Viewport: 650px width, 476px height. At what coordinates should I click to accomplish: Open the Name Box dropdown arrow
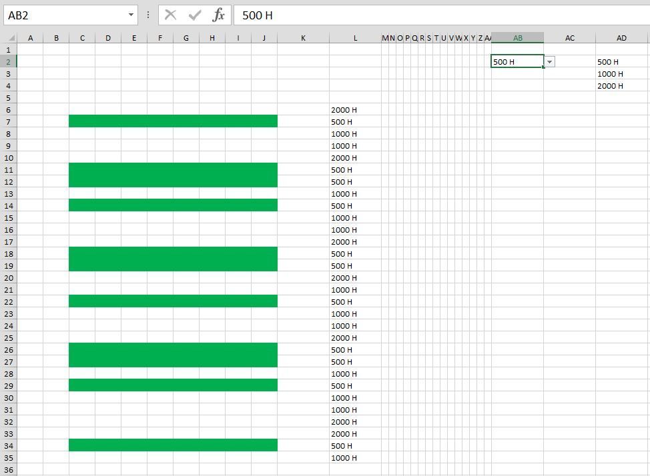point(131,15)
